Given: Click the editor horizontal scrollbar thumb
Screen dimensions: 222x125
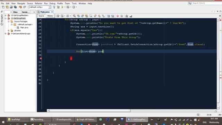Looking at the screenshot, I should [90, 110].
